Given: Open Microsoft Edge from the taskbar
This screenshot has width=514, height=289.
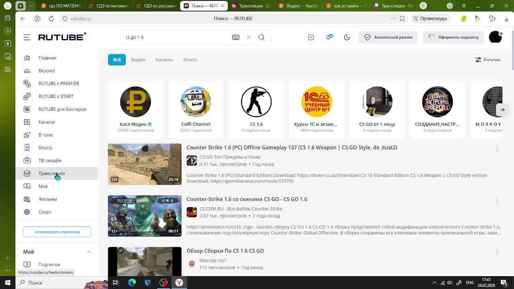Looking at the screenshot, I should click(132, 283).
